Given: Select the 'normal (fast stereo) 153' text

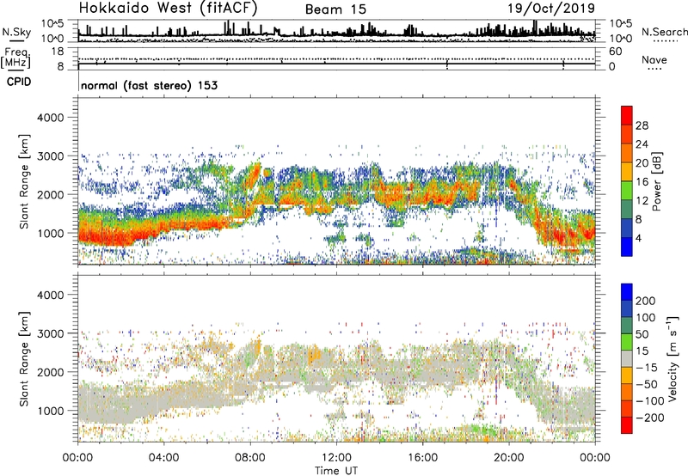Looking at the screenshot, I should 149,85.
